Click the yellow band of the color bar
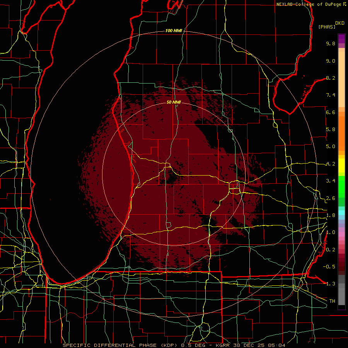 click(x=341, y=165)
